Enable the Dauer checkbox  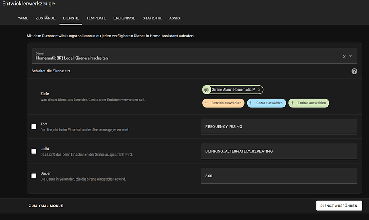[34, 176]
